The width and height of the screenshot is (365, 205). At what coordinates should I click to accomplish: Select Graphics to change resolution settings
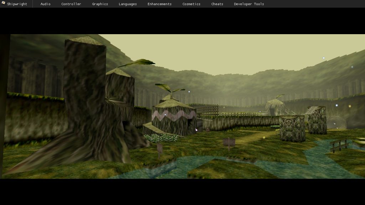tap(99, 4)
